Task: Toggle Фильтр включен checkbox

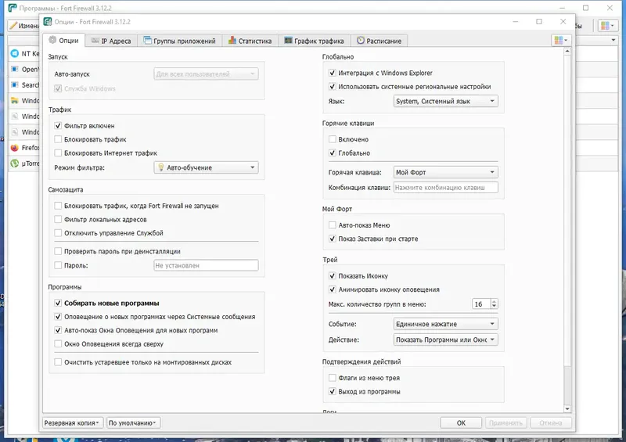Action: point(58,126)
